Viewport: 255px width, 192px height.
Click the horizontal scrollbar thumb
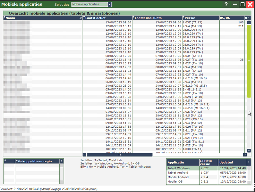pyautogui.click(x=119, y=155)
